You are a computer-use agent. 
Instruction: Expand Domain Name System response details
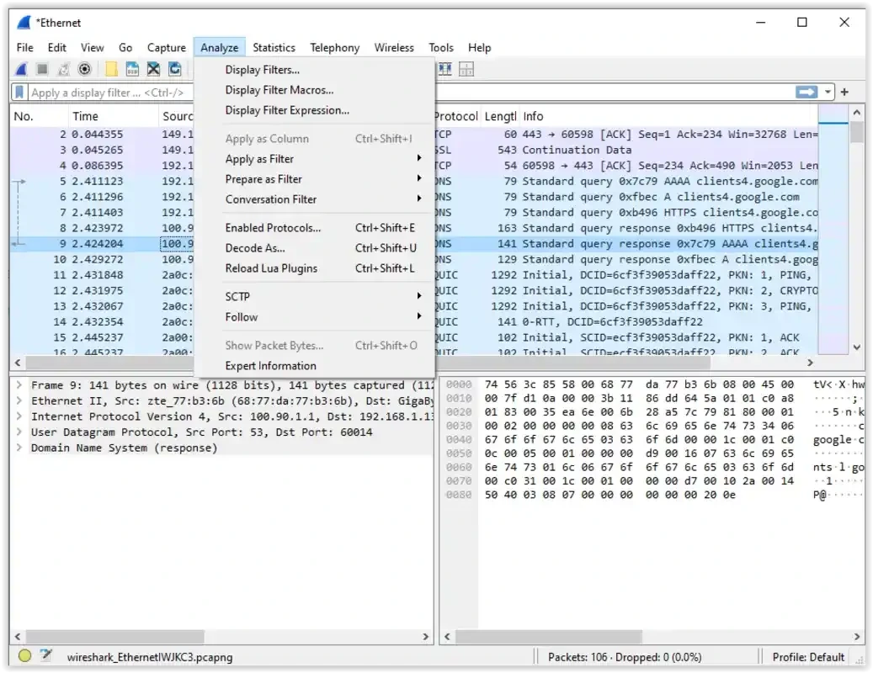click(x=19, y=448)
